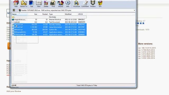Viewport: 169px width, 95px height.
Task: Click the Extract To toolbar icon
Action: coord(24,4)
